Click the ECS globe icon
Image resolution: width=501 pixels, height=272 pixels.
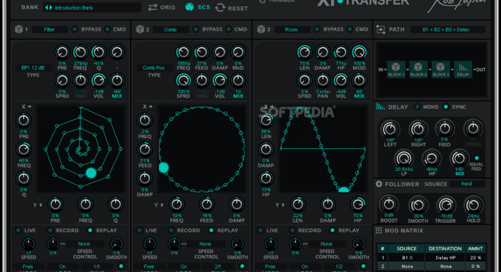(x=189, y=7)
